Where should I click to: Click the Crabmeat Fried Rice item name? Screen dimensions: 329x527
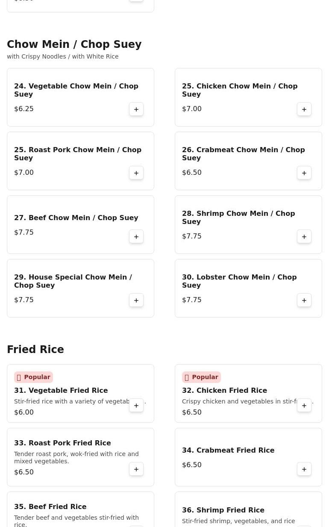(x=228, y=450)
